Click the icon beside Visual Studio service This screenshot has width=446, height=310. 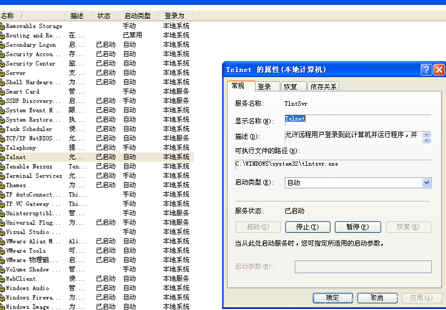pyautogui.click(x=3, y=232)
